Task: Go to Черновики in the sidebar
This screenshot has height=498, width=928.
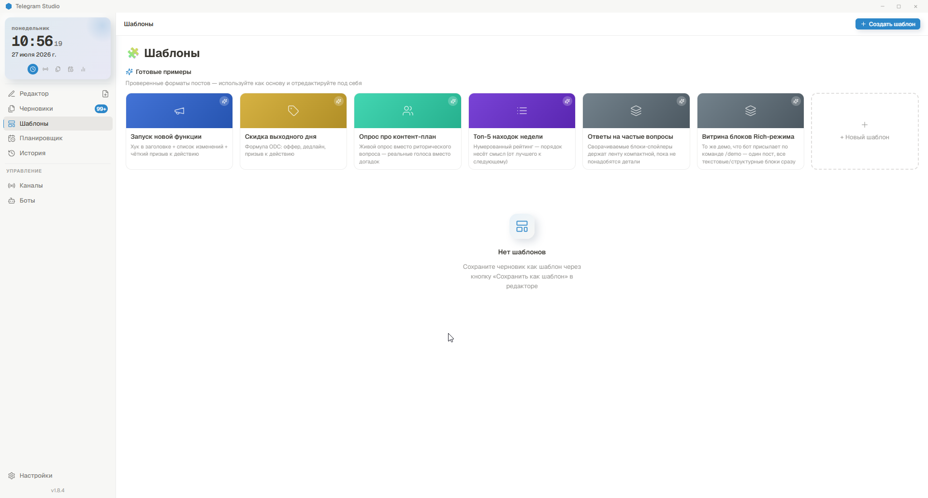Action: click(58, 109)
